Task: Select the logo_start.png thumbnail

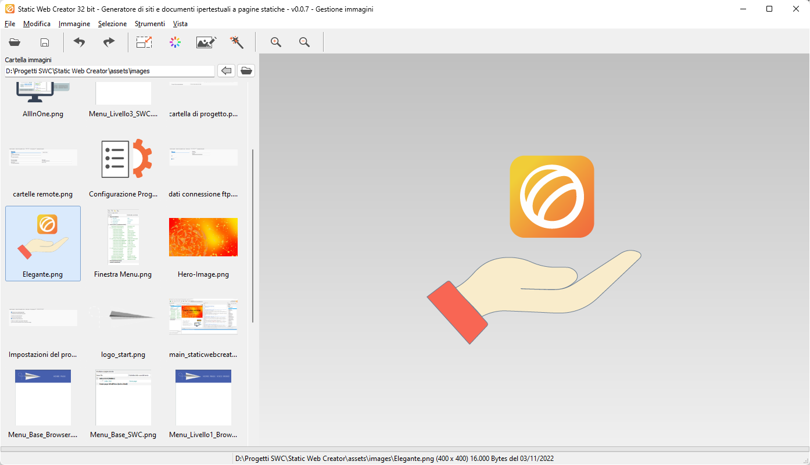Action: point(123,324)
